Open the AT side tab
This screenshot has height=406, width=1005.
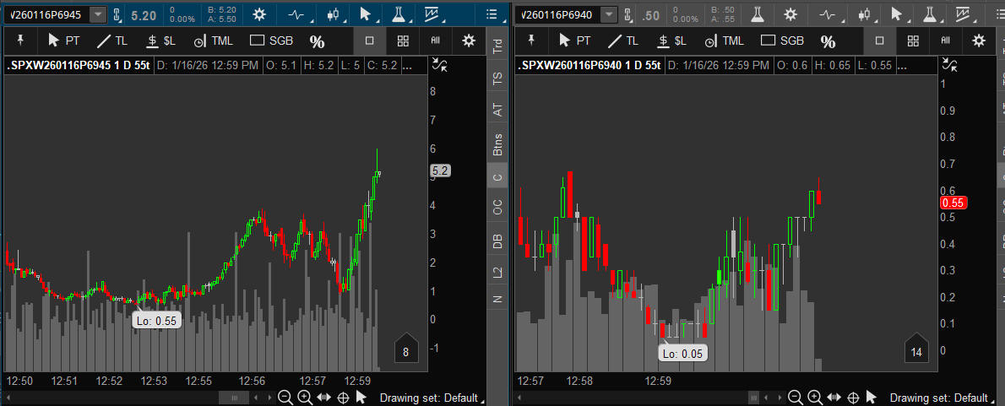pos(497,109)
